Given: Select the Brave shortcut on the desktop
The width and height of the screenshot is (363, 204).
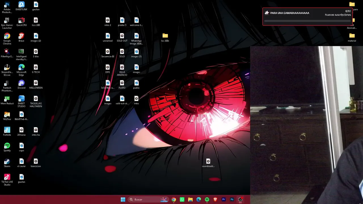Looking at the screenshot, I should 22,37.
